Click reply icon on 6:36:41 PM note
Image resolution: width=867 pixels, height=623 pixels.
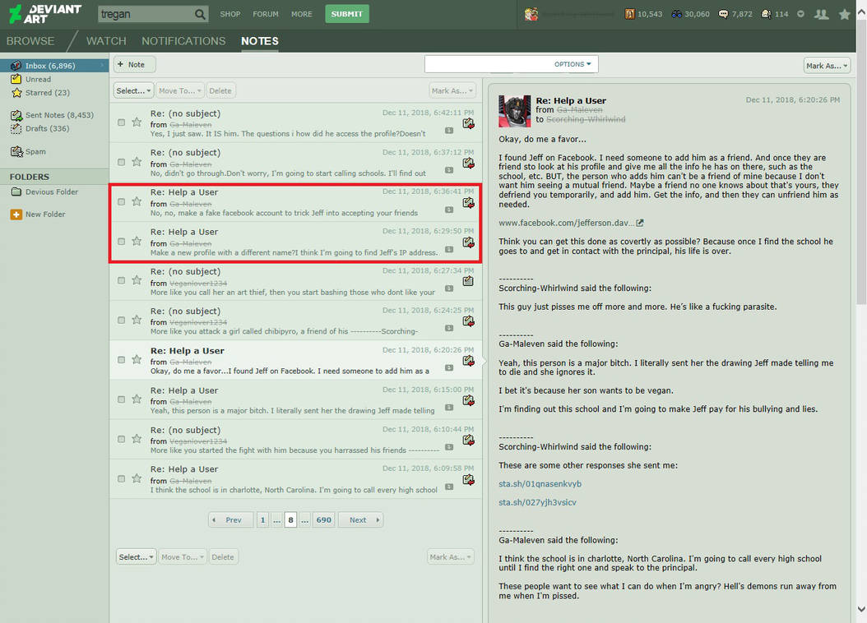pos(468,203)
